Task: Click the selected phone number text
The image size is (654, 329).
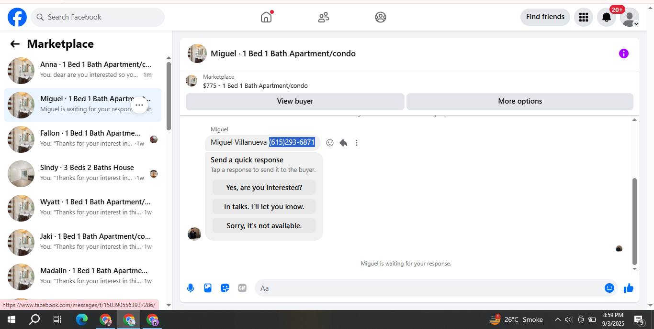Action: click(292, 142)
